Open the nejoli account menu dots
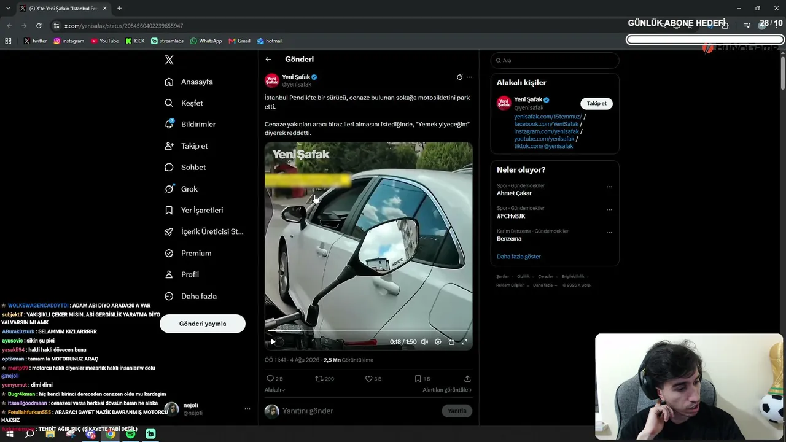This screenshot has width=786, height=442. [247, 409]
